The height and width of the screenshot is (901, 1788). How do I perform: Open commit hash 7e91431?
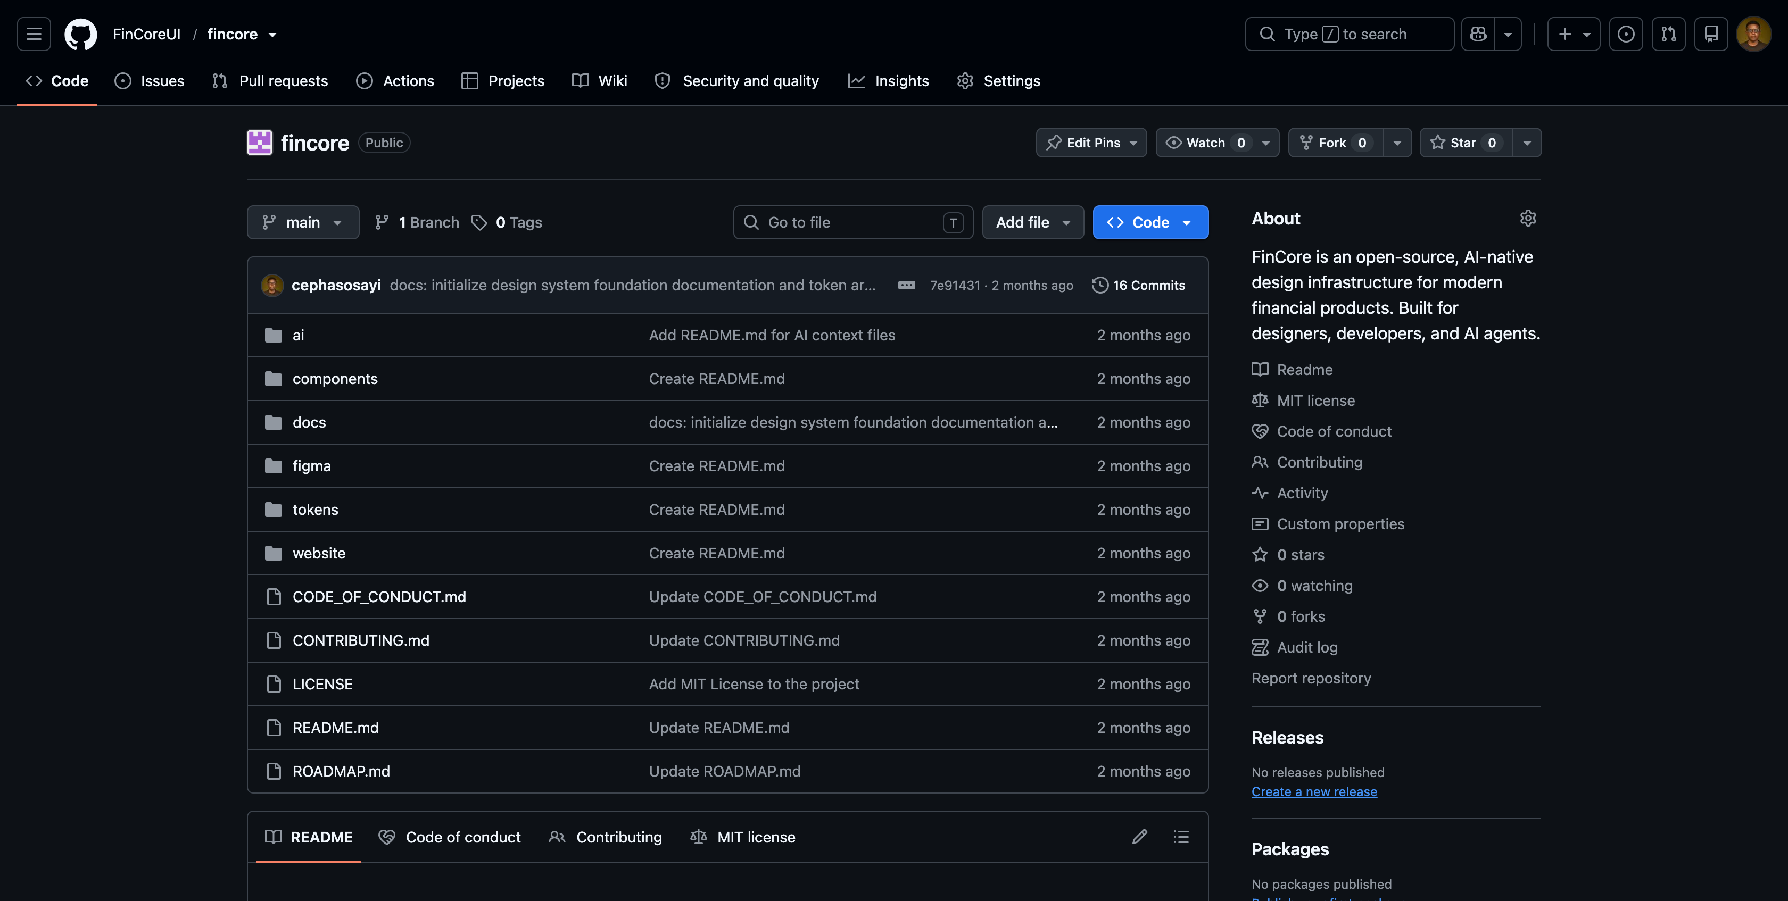click(954, 285)
